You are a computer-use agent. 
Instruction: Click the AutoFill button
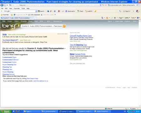[x=89, y=11]
